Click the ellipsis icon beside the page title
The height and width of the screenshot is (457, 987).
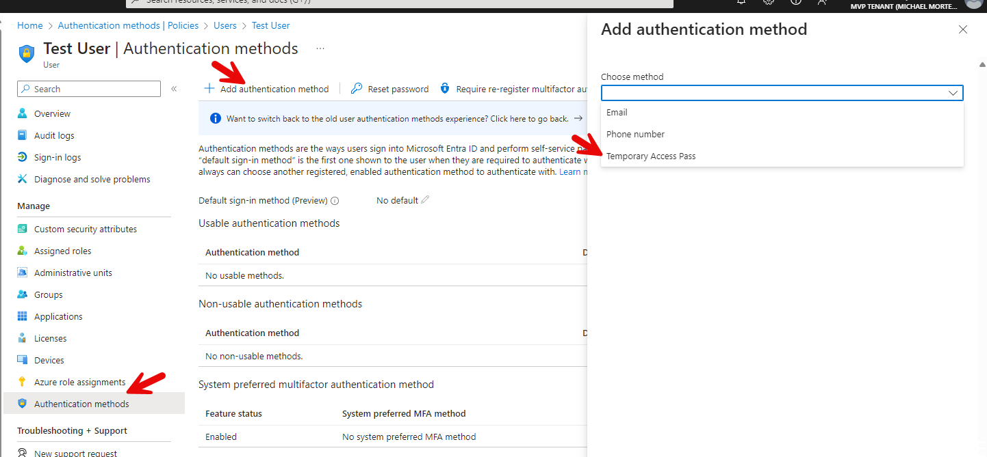(x=320, y=49)
